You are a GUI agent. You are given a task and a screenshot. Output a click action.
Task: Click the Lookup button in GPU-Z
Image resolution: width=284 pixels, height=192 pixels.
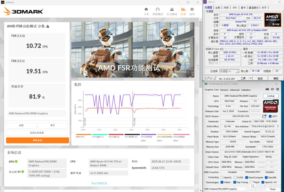(271, 96)
